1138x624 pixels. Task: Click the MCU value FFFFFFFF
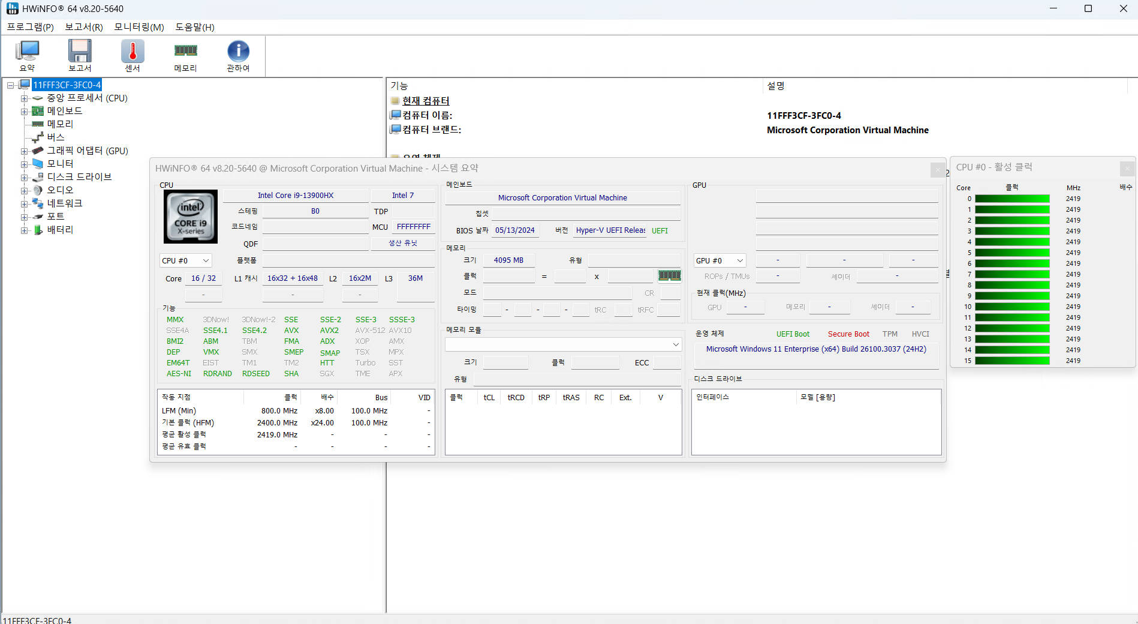(x=413, y=227)
